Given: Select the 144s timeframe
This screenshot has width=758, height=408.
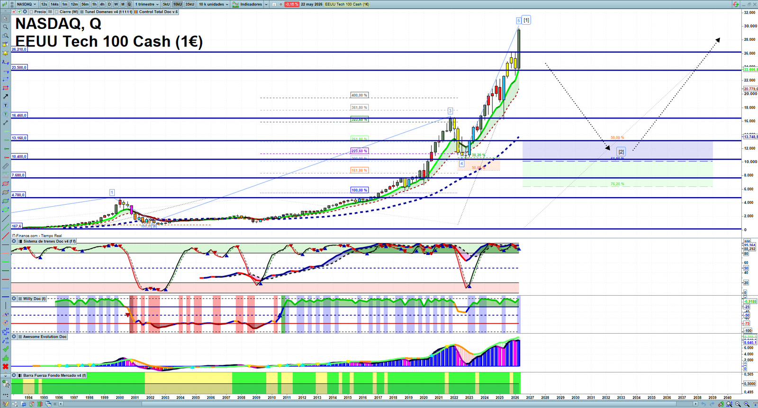Looking at the screenshot, I should click(x=54, y=4).
